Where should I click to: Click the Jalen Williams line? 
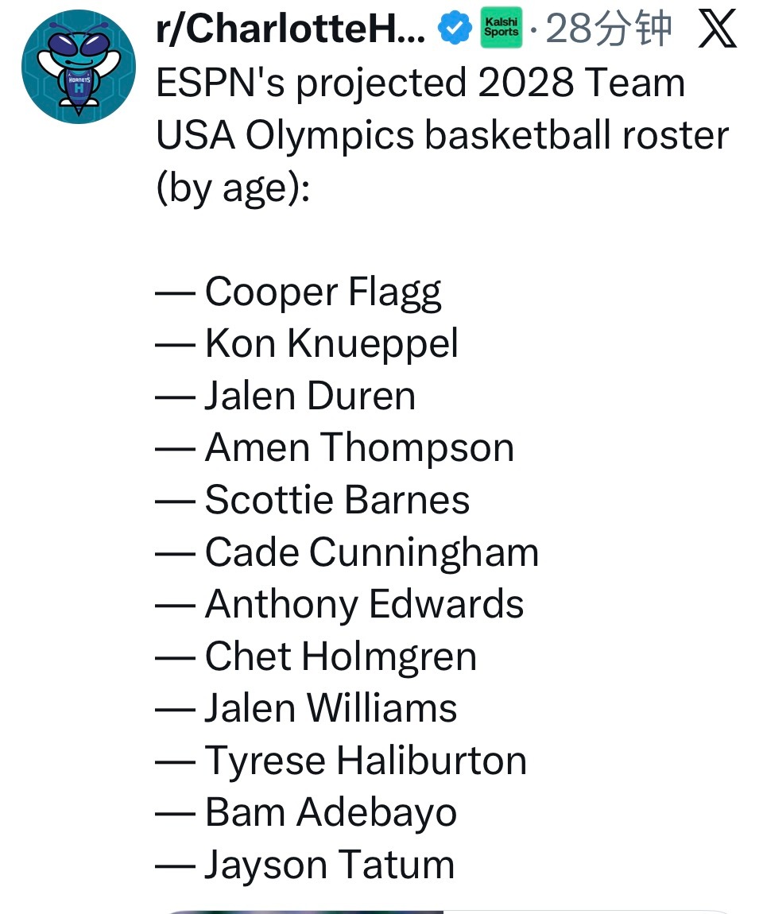pyautogui.click(x=330, y=708)
